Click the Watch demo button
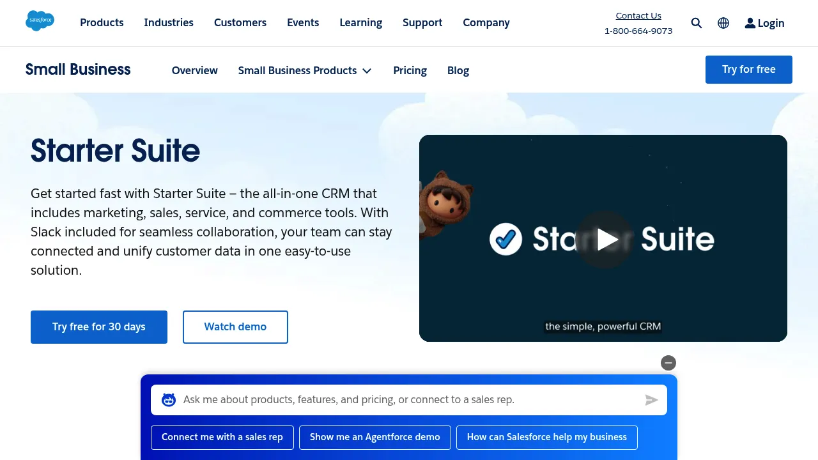This screenshot has width=818, height=460. (235, 327)
